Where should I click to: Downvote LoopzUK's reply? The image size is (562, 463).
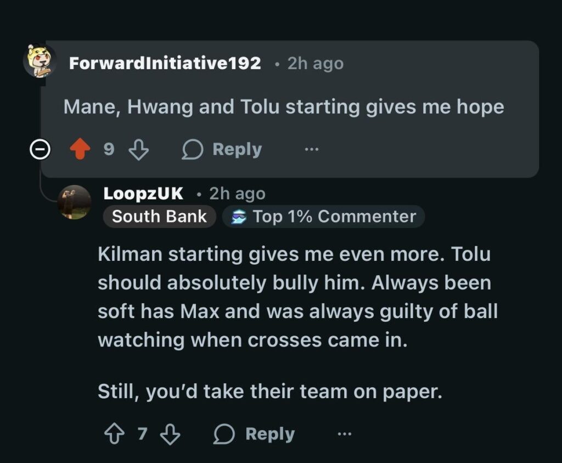(170, 433)
